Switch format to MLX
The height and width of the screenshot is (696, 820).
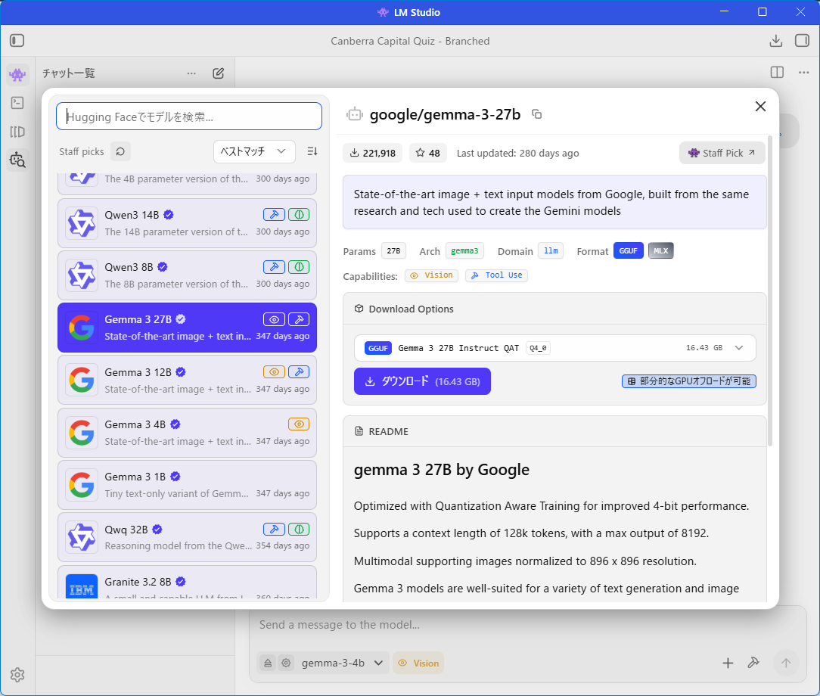tap(660, 251)
